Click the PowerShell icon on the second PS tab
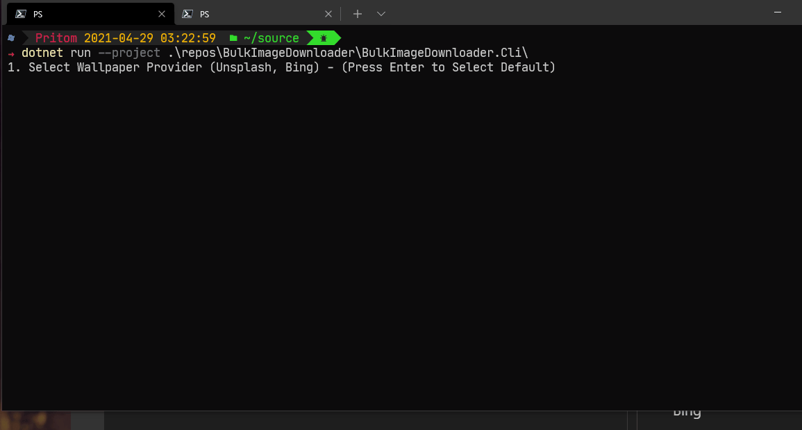 186,13
